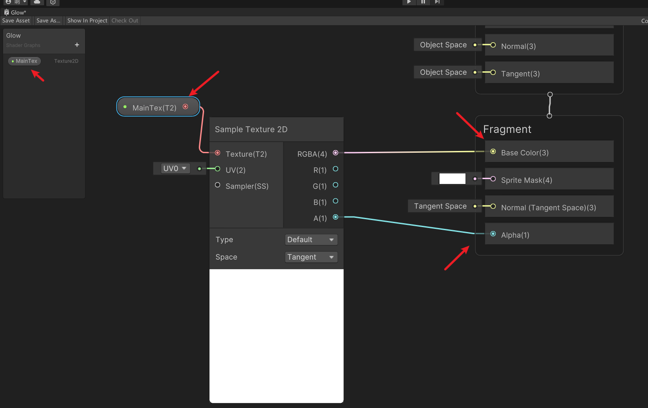Click Shader Graphs subtitle in blackboard
This screenshot has width=648, height=408.
click(x=23, y=45)
